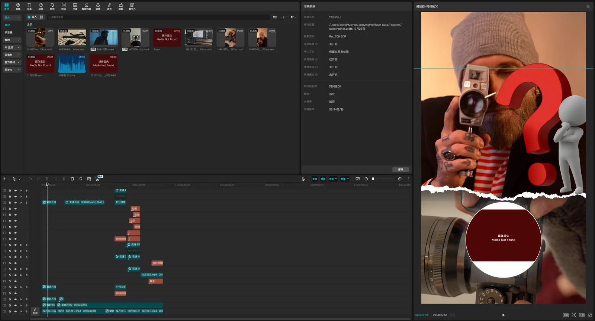
Task: Switch media bin to grid view icon
Action: [275, 17]
